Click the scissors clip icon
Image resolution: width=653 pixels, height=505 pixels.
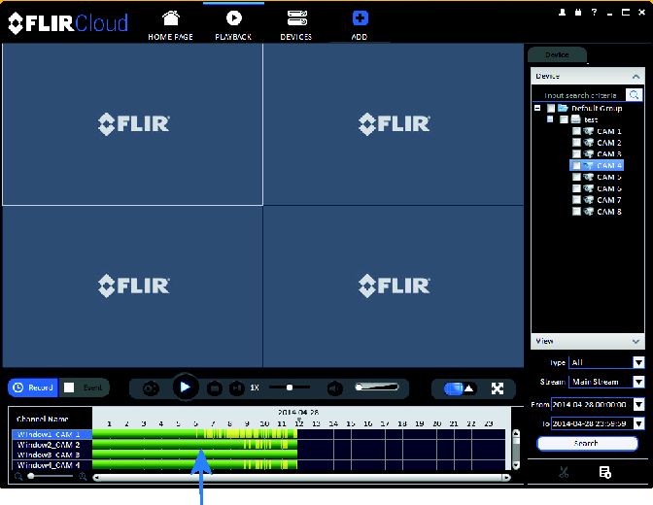point(564,473)
